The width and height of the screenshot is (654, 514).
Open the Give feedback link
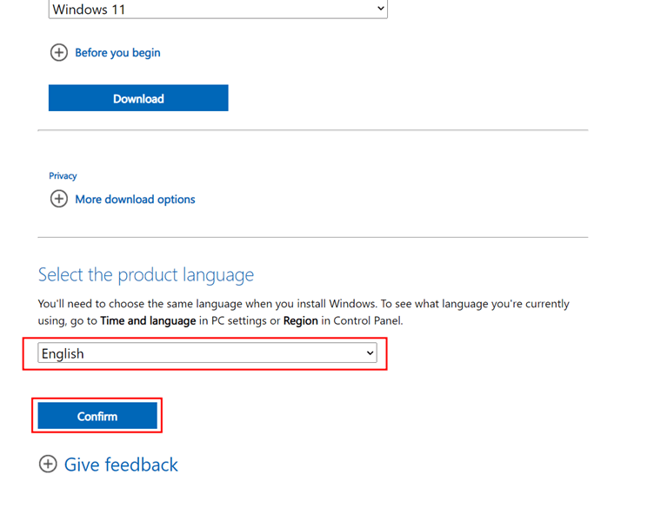121,465
